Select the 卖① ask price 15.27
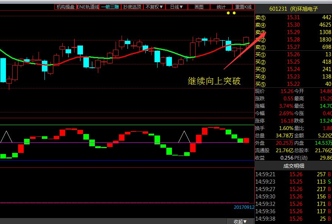The width and height of the screenshot is (332, 224). pyautogui.click(x=293, y=47)
